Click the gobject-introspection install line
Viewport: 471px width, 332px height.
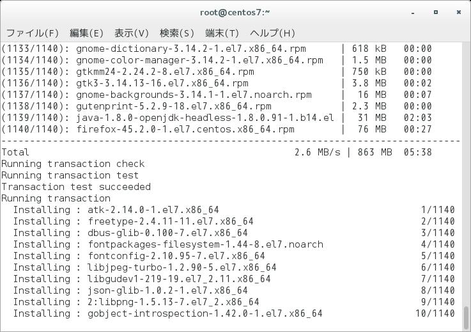pos(234,313)
